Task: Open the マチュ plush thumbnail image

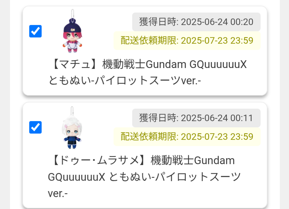Action: (72, 31)
